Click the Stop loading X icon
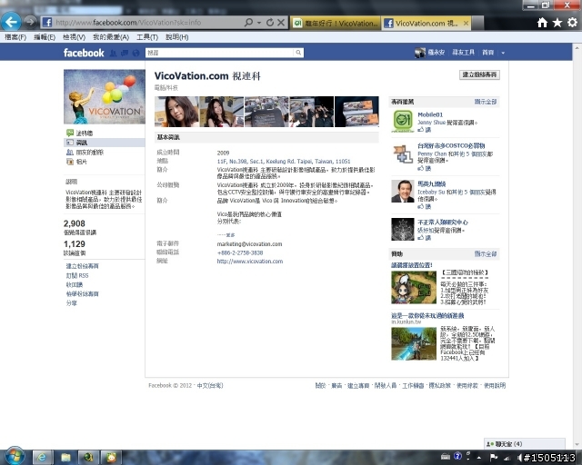The image size is (582, 465). pyautogui.click(x=281, y=23)
